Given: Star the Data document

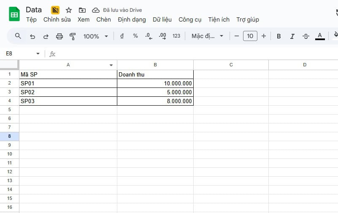Looking at the screenshot, I should pyautogui.click(x=69, y=10).
